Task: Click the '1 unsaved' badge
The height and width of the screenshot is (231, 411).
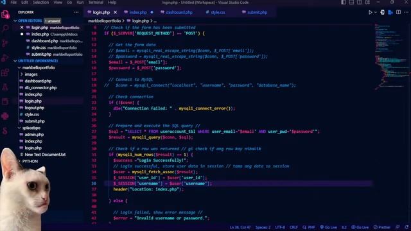Action: (53, 21)
